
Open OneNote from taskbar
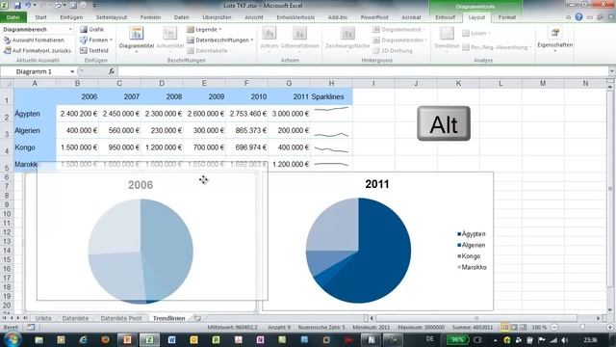260,339
